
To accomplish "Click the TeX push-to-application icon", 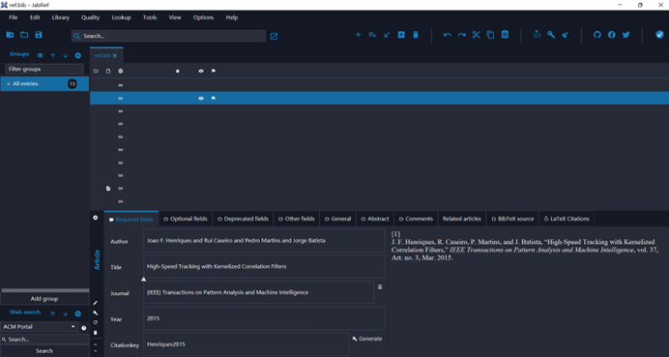I will pos(537,35).
